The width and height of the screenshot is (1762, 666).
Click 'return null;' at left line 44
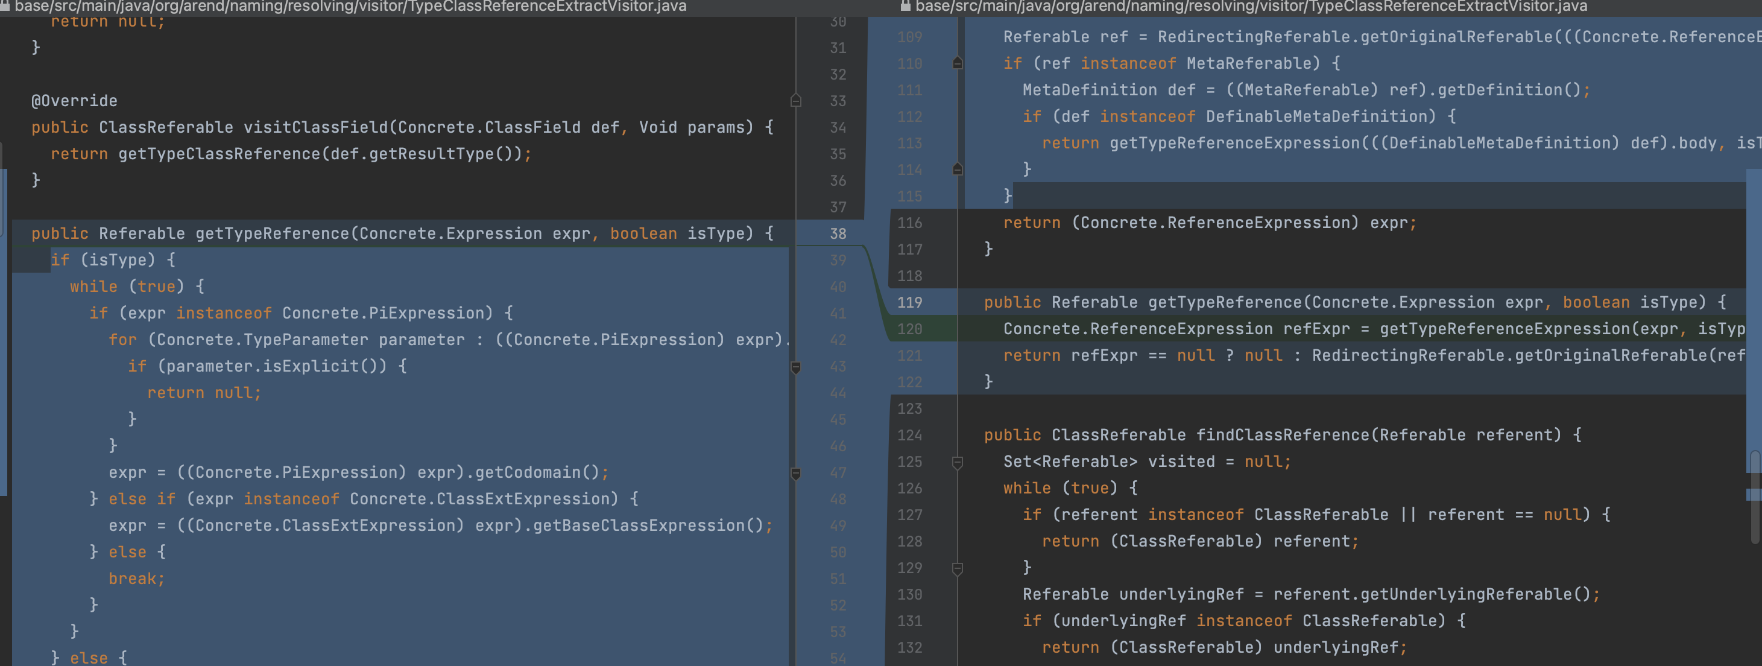[204, 393]
